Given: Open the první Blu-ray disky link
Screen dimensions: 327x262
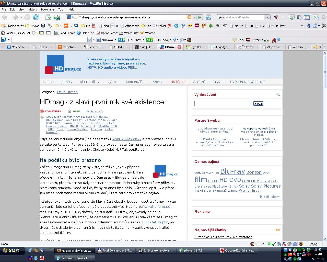Looking at the screenshot, I should pos(126,139).
